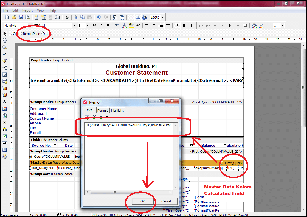Viewport: 307px width, 217px height.
Task: Toggle Italic text formatting
Action: pos(101,26)
